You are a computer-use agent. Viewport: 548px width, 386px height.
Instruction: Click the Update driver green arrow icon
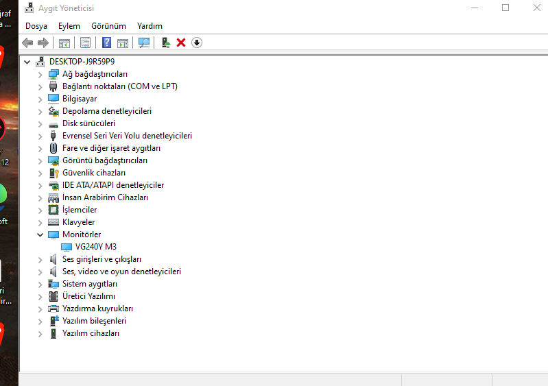[x=166, y=43]
